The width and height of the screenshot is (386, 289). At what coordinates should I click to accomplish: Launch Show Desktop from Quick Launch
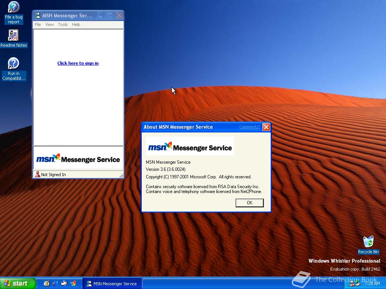tap(46, 283)
